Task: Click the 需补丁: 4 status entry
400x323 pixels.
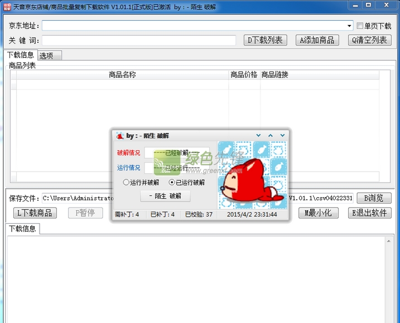Action: coord(127,214)
